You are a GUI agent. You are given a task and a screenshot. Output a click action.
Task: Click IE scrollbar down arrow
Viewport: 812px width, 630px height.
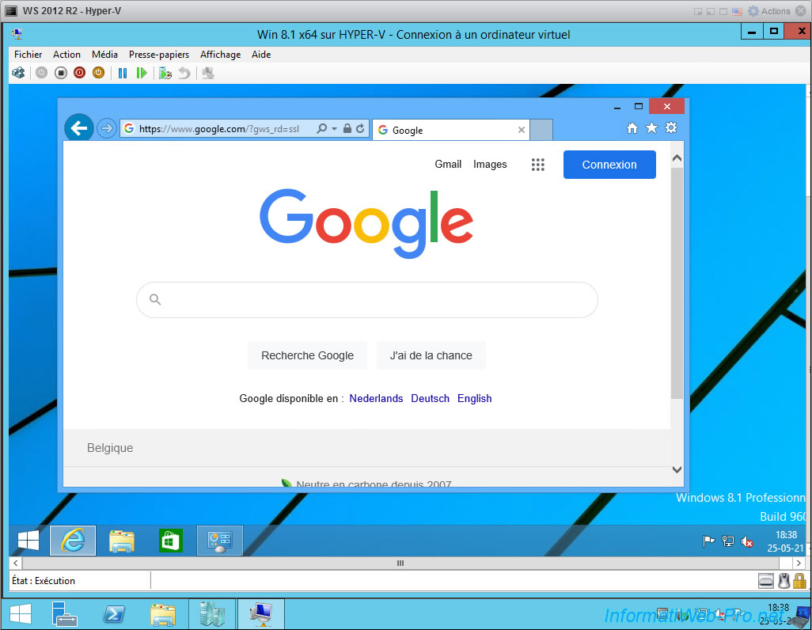click(x=677, y=470)
